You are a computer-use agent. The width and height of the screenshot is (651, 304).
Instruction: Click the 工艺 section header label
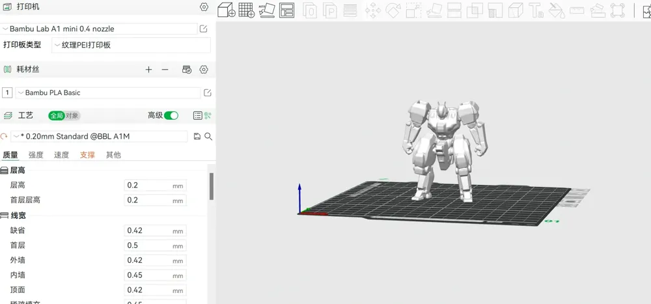pyautogui.click(x=25, y=115)
